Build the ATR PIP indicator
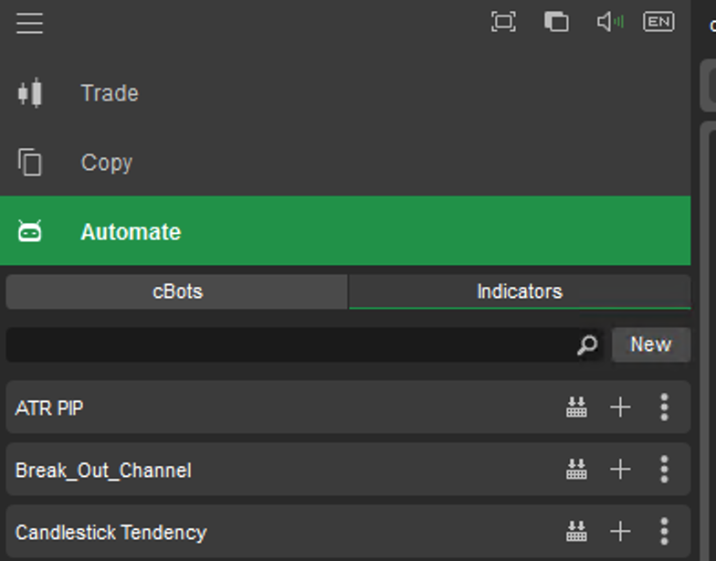 coord(576,408)
